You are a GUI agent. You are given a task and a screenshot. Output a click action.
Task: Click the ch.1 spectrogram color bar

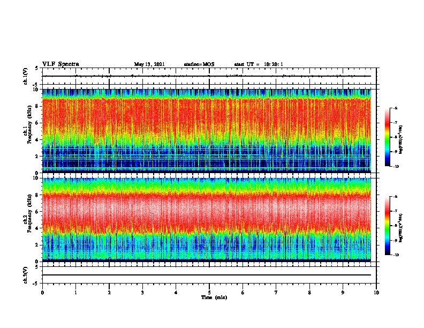(387, 137)
